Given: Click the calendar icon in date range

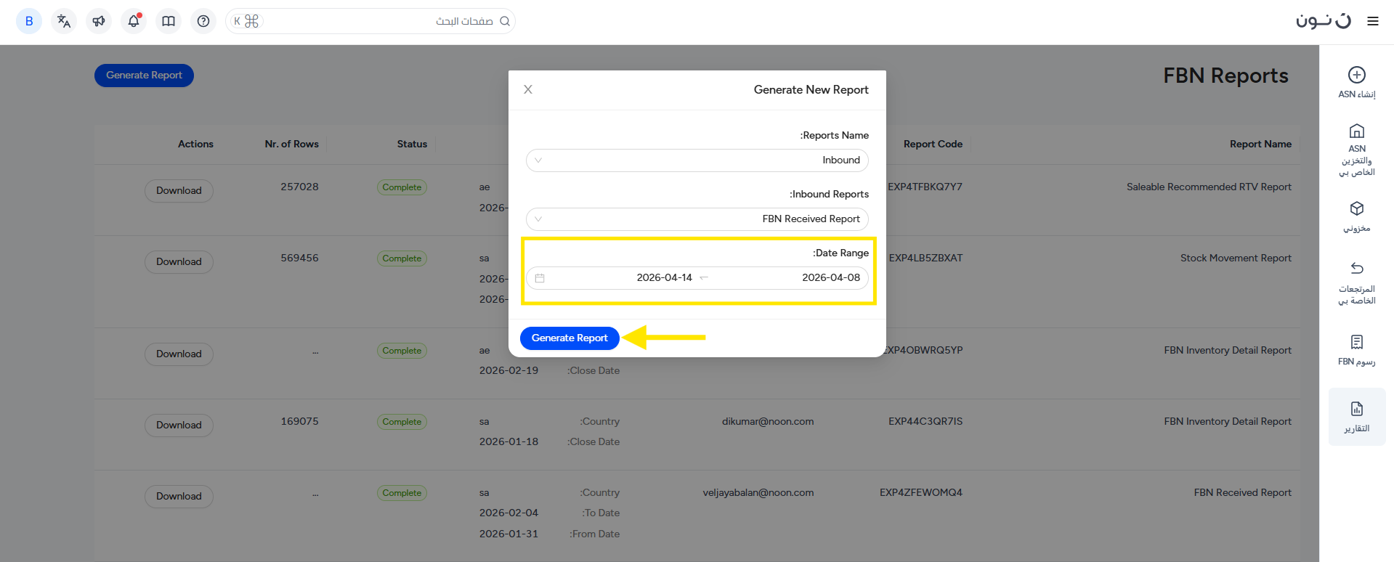Looking at the screenshot, I should pyautogui.click(x=540, y=278).
